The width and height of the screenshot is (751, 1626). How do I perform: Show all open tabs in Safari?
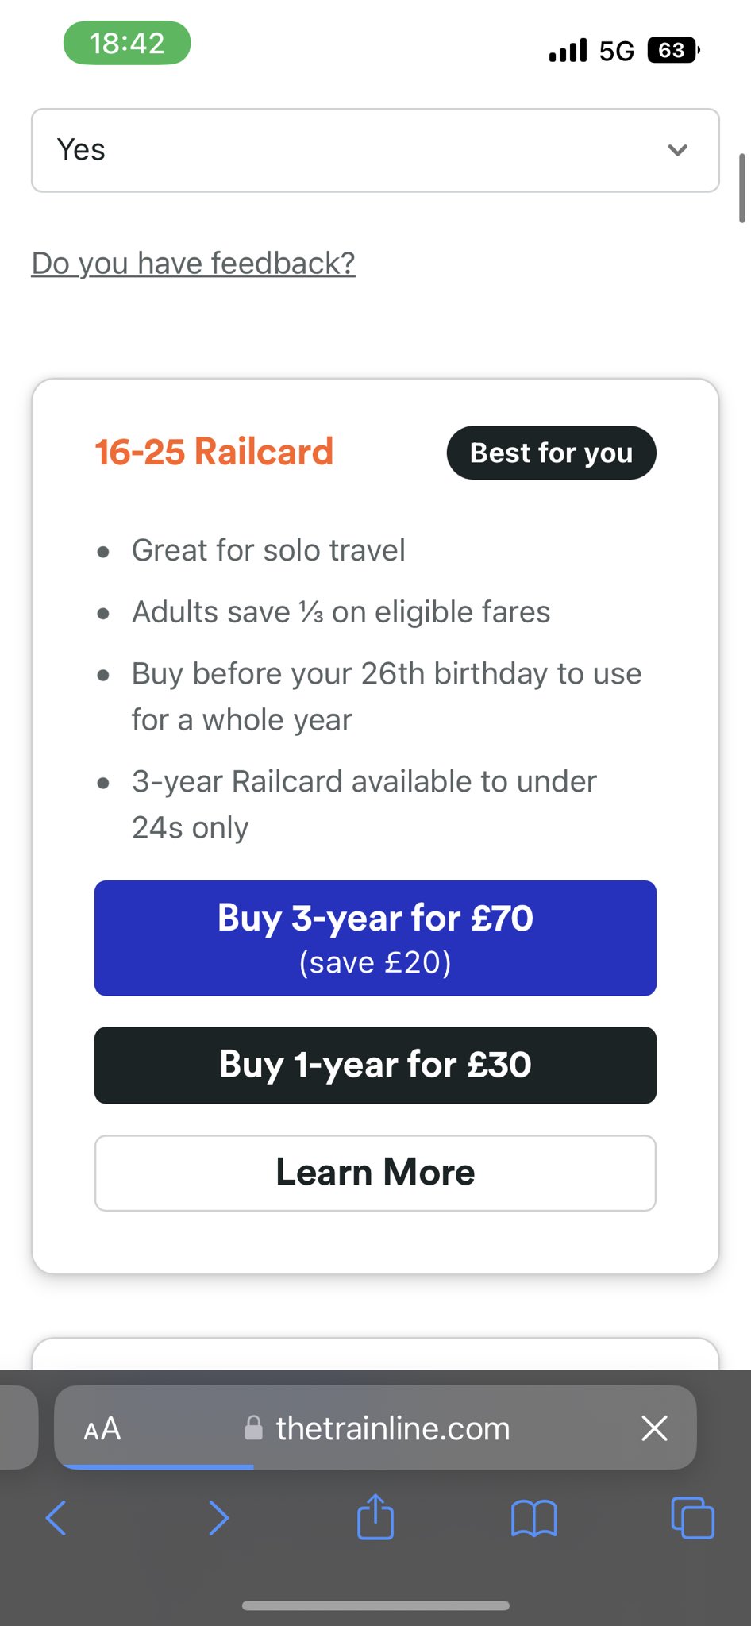(692, 1518)
